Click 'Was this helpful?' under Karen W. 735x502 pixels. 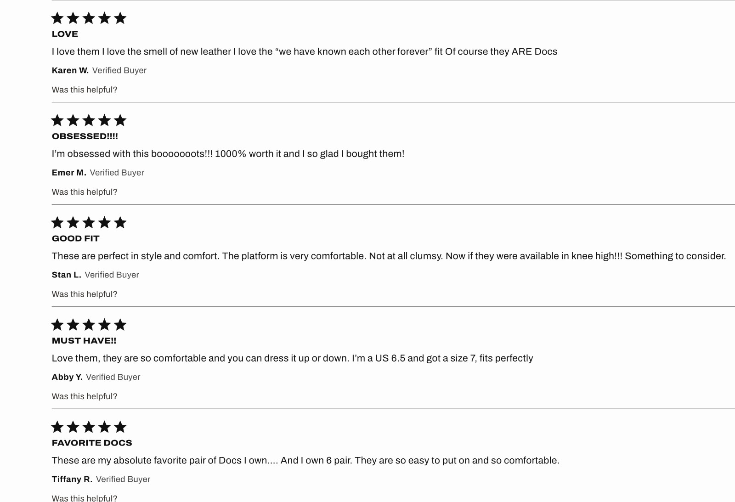point(85,90)
